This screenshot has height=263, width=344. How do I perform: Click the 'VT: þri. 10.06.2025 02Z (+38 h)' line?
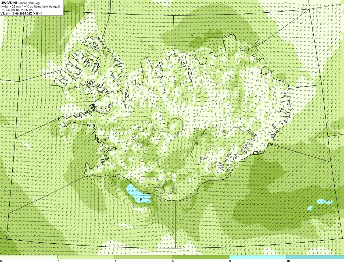pyautogui.click(x=21, y=13)
